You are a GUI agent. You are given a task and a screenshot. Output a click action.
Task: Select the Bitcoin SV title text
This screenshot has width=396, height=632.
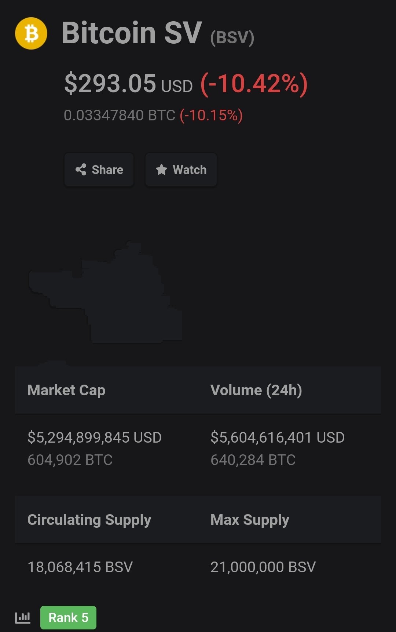coord(132,33)
